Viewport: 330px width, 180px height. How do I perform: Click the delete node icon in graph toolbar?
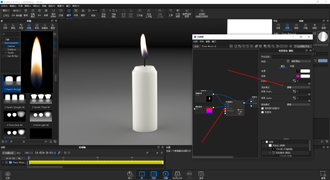coord(260,46)
